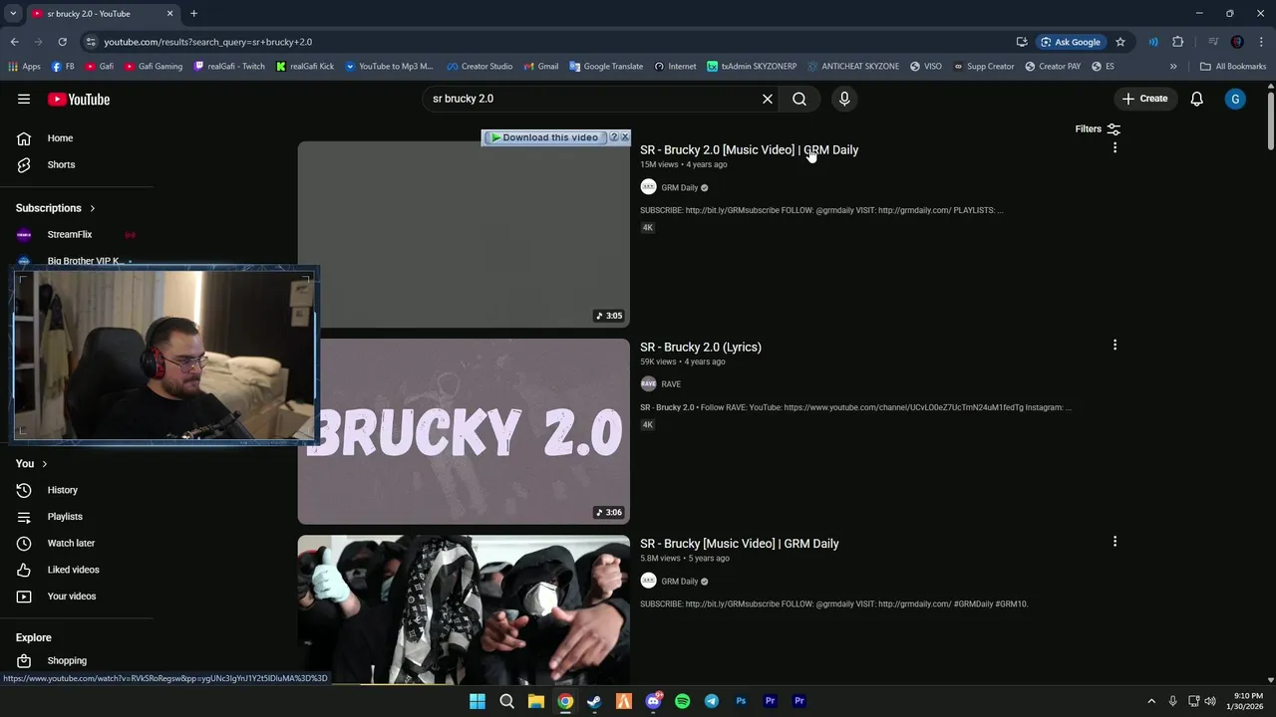Screen dimensions: 1276x717
Task: Open Steam from the taskbar
Action: tap(594, 701)
